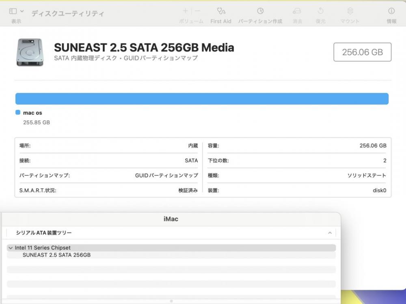Click the disk0 device value
The image size is (406, 304).
[x=379, y=191]
